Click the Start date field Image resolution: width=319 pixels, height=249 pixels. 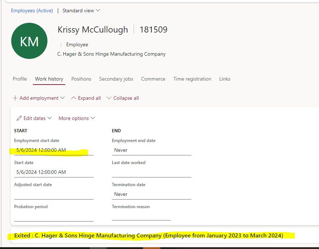(x=54, y=172)
